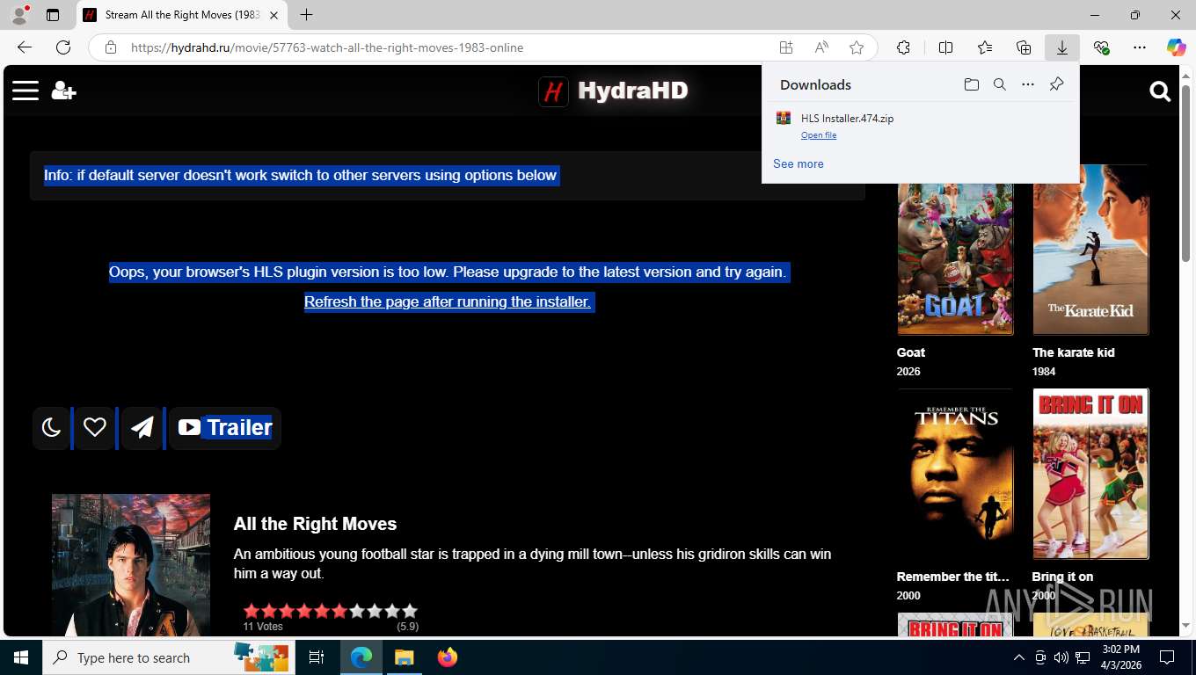1196x675 pixels.
Task: Open Task View on taskbar
Action: tap(317, 657)
